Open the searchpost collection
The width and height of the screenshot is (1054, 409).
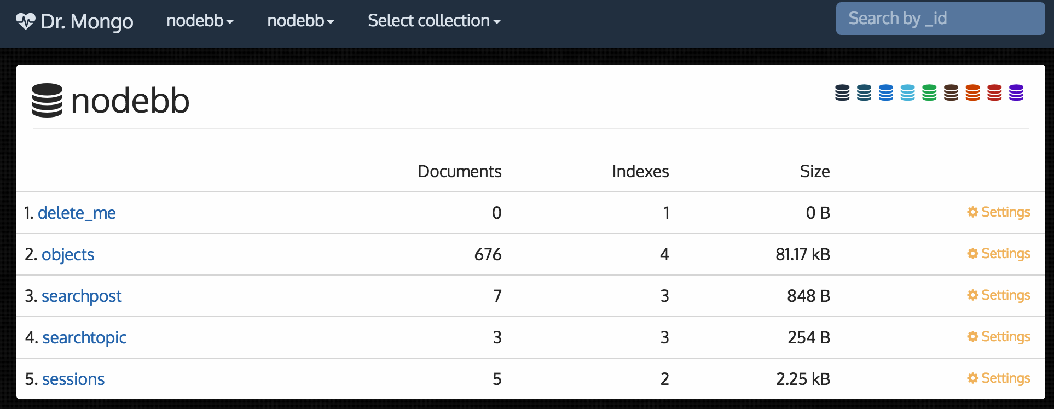pos(82,296)
